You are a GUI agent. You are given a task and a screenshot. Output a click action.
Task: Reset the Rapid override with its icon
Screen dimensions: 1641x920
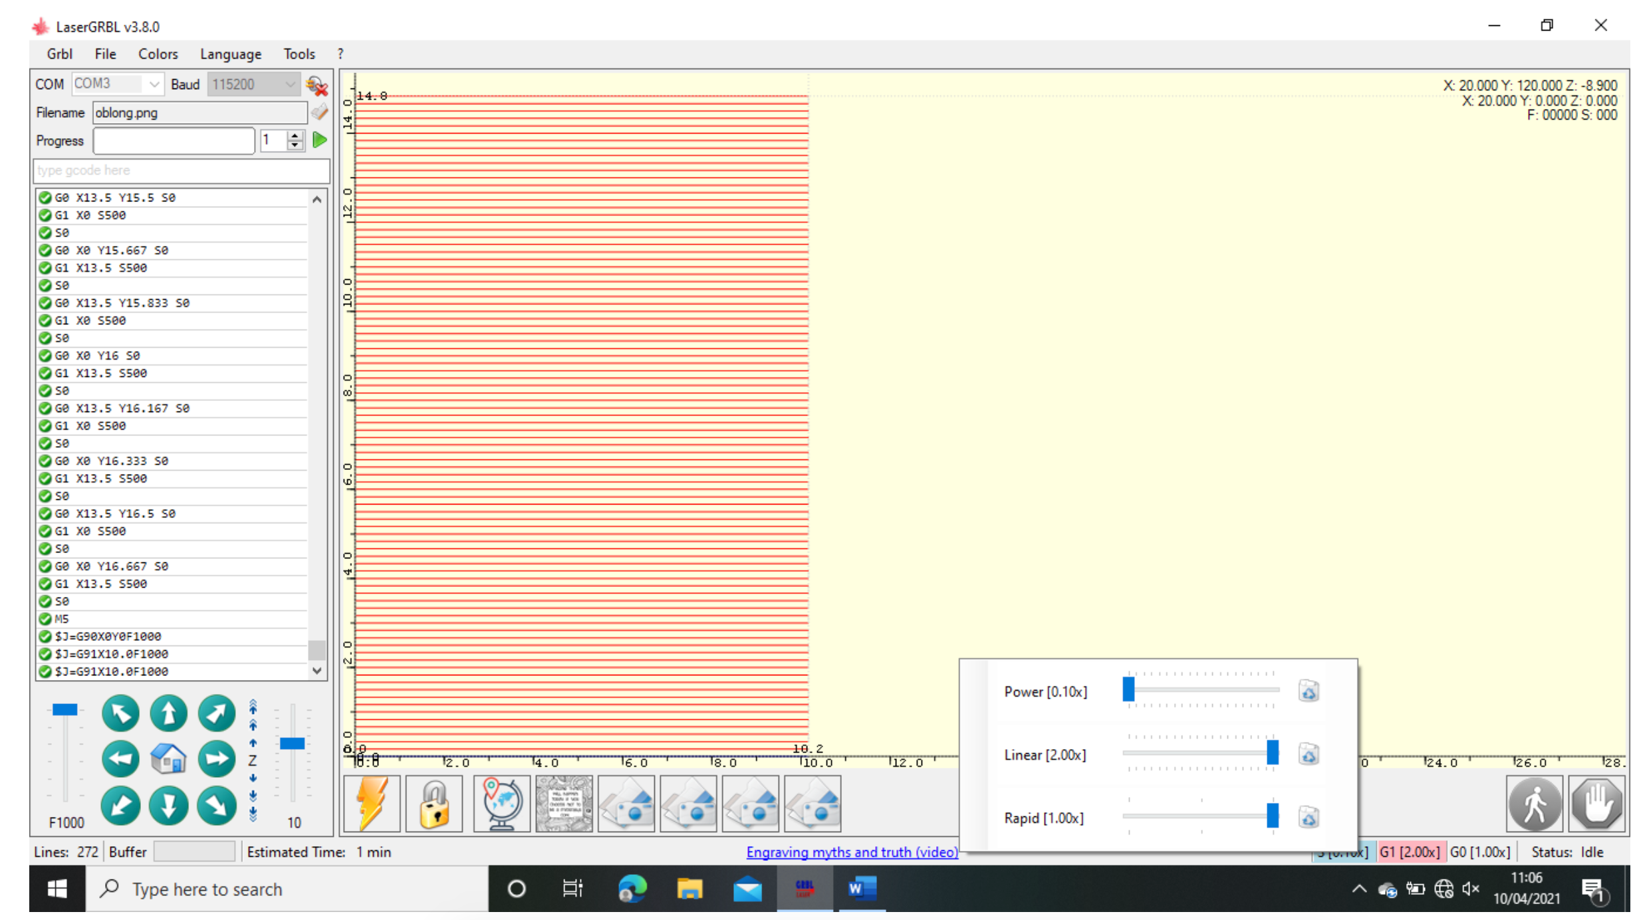point(1309,818)
